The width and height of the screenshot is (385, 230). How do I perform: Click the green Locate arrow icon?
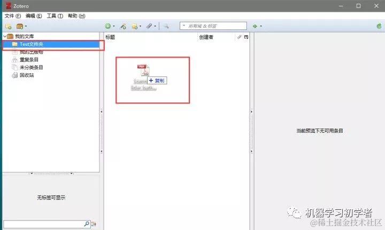coord(255,26)
